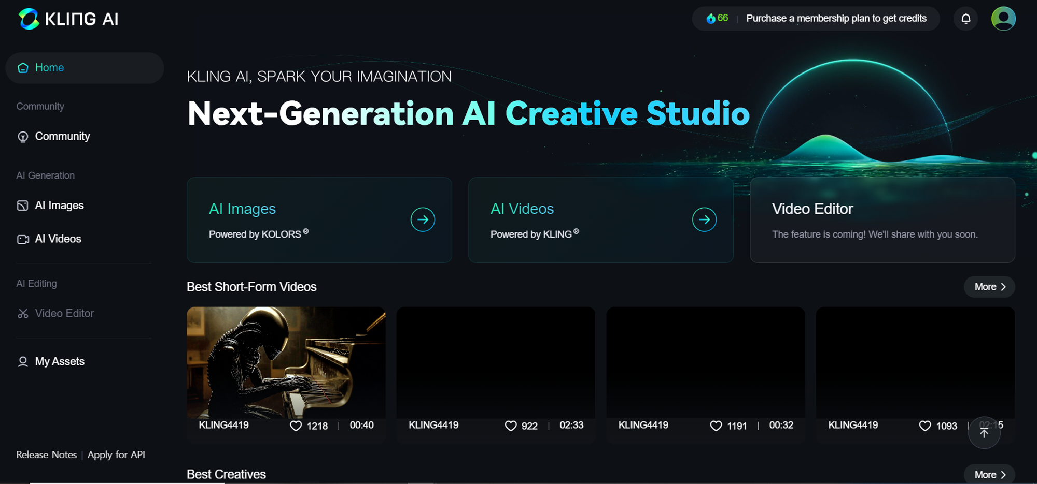The width and height of the screenshot is (1037, 484).
Task: Click the credits flame icon showing 66
Action: click(711, 19)
